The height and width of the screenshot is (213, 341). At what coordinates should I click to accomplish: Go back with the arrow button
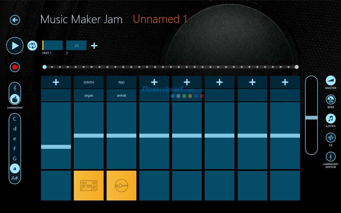15,20
